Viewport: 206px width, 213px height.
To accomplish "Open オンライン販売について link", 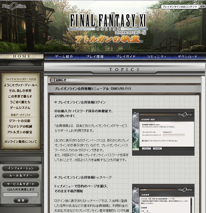I will [x=21, y=142].
